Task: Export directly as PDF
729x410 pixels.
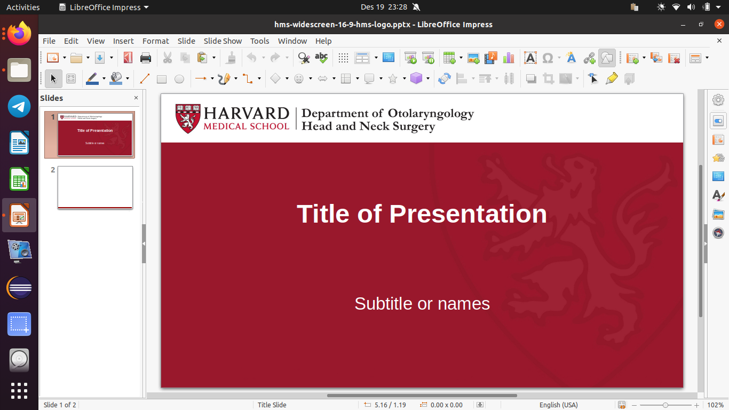Action: coord(128,58)
